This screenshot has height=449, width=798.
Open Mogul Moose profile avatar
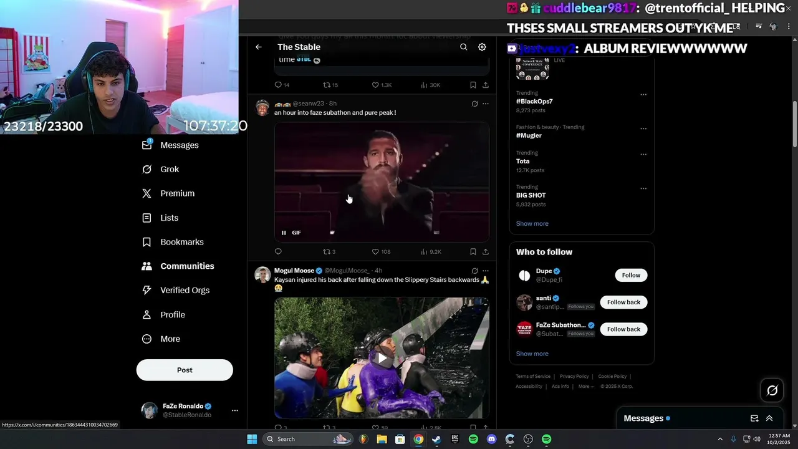click(x=262, y=274)
